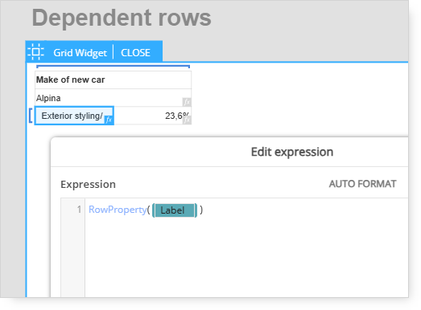Run AUTO FORMAT on the expression
Viewport: 421px width, 310px height.
coord(362,184)
